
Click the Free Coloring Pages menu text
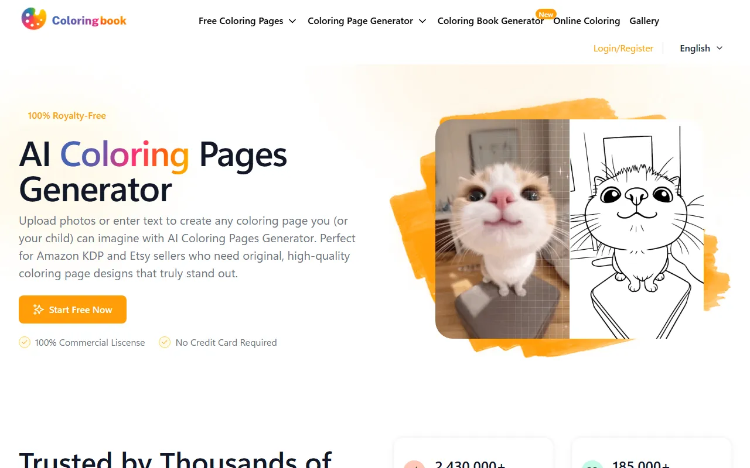click(x=241, y=21)
